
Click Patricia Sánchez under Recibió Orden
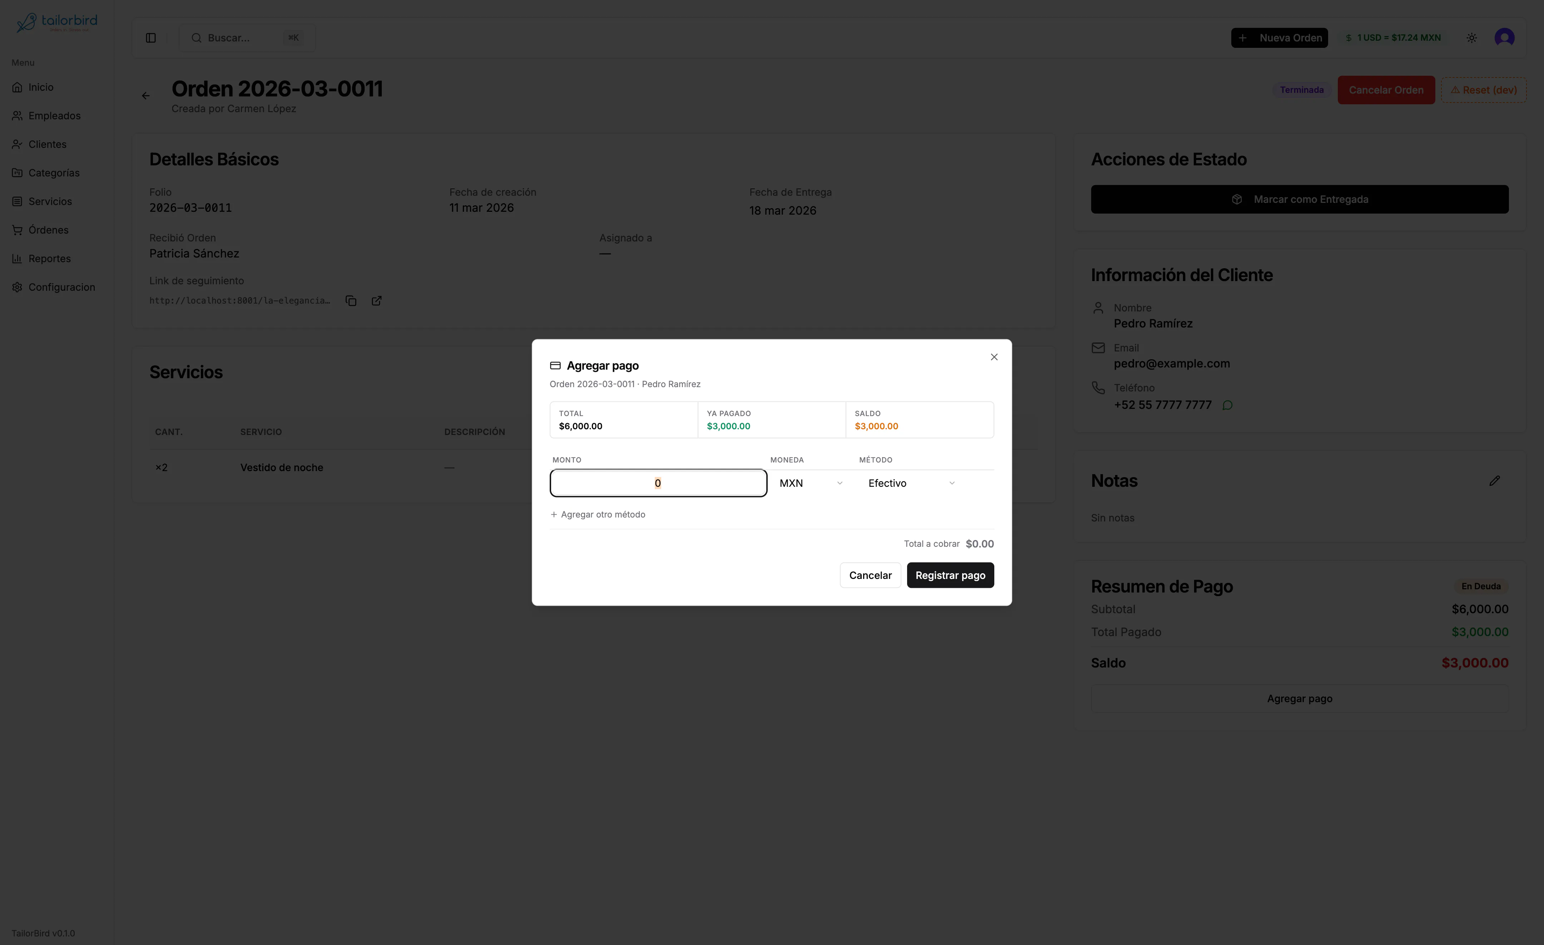194,254
